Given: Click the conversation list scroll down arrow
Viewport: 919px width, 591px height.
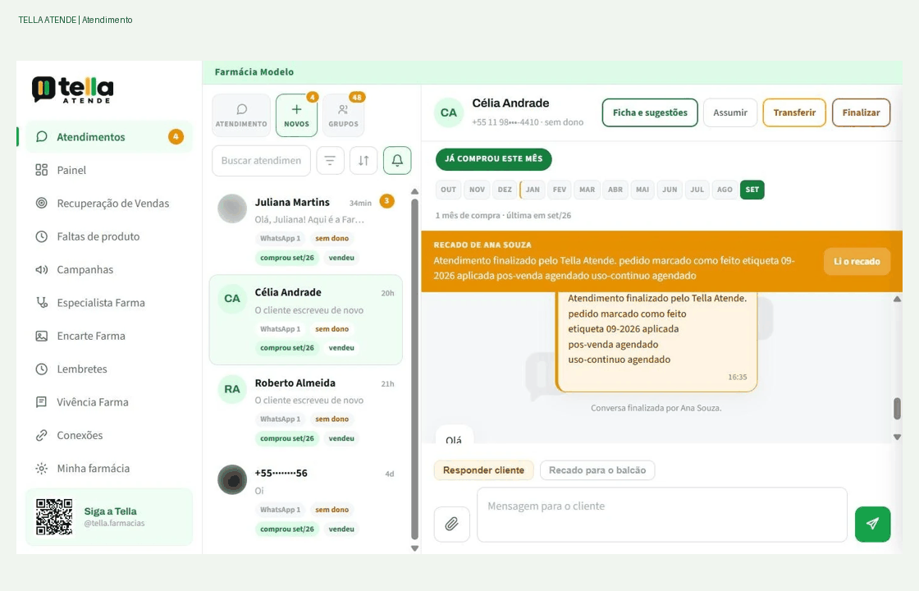Looking at the screenshot, I should coord(415,549).
